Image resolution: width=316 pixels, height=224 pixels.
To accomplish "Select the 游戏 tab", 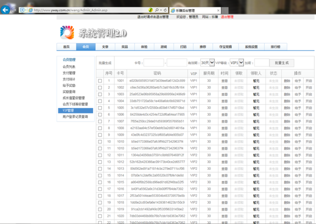I will click(x=163, y=47).
